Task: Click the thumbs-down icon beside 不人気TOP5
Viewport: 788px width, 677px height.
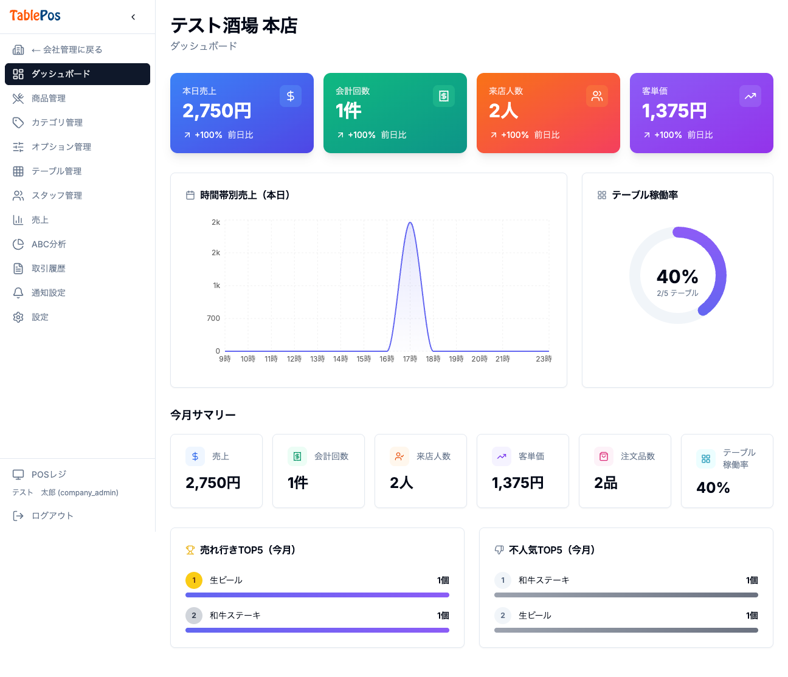Action: point(499,550)
